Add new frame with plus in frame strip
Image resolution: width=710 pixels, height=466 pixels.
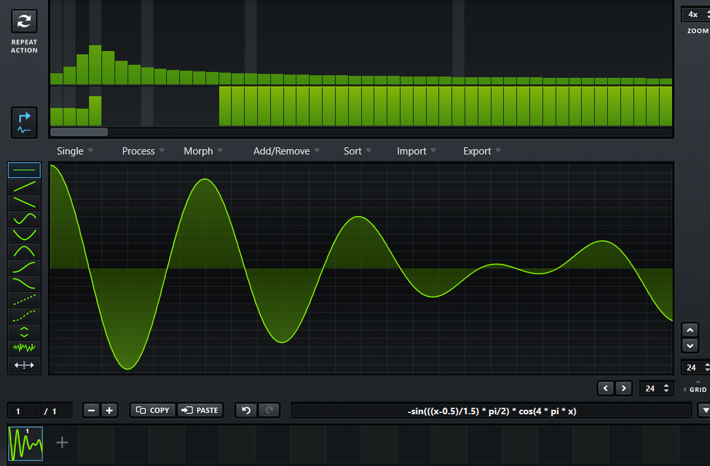tap(62, 442)
